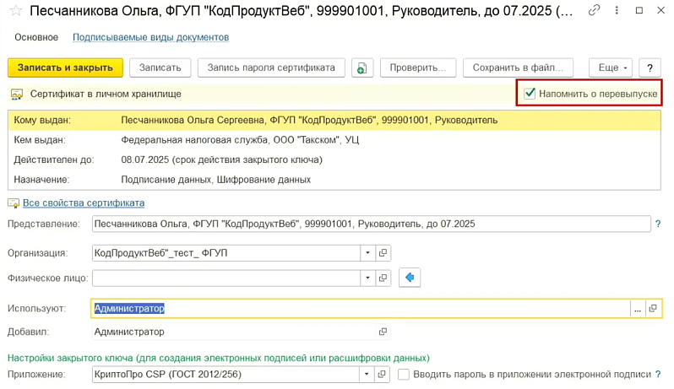Add the certificate to favorites with the star
Screen dimensions: 674x389
pos(16,11)
